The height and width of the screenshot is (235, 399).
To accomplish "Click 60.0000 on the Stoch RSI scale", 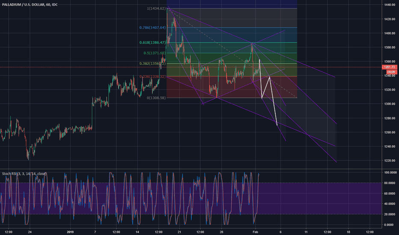I will pos(390,193).
